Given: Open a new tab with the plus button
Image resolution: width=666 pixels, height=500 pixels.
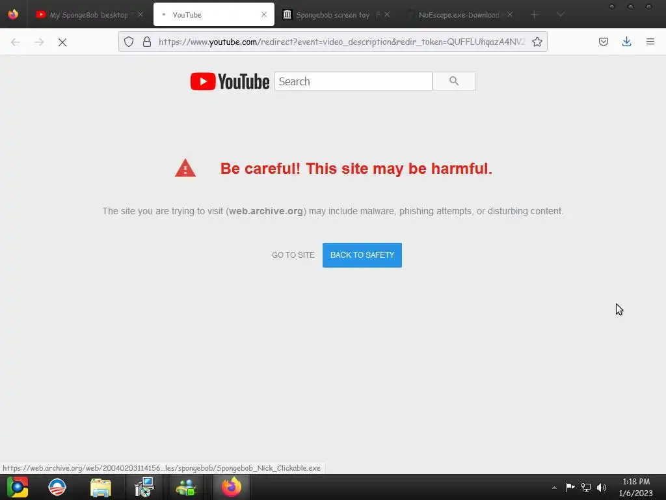Looking at the screenshot, I should [535, 15].
